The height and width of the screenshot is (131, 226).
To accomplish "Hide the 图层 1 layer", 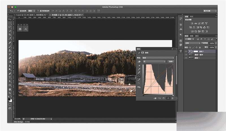I will pyautogui.click(x=186, y=58).
